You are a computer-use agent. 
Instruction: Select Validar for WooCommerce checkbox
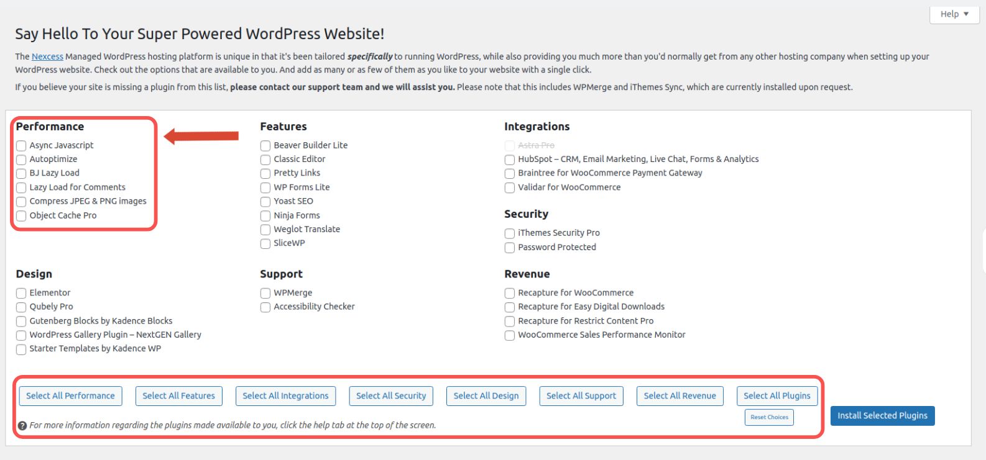510,187
